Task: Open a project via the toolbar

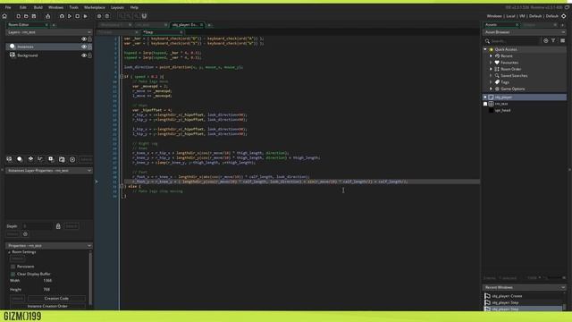Action: [26, 16]
